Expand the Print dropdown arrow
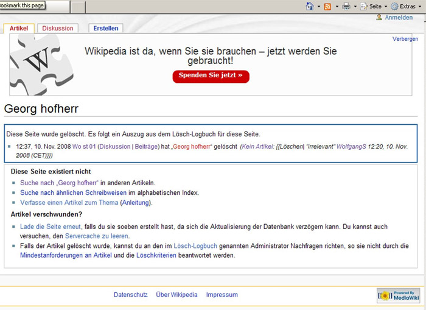Image resolution: width=426 pixels, height=310 pixels. [355, 6]
